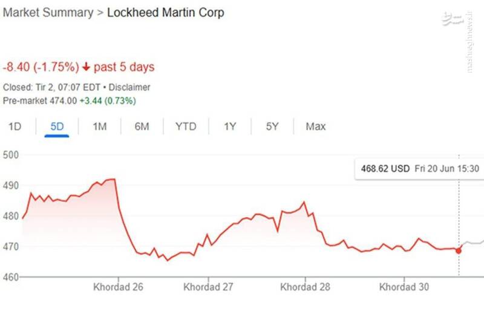Click the Khordad 28 date label

[x=305, y=287]
